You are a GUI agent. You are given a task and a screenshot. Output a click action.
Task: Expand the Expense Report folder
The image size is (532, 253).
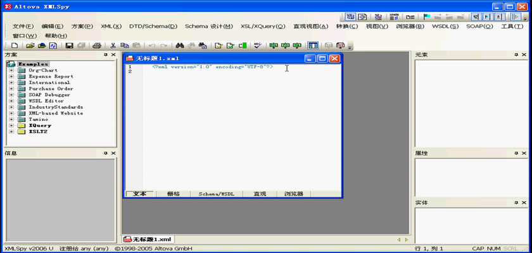click(11, 77)
